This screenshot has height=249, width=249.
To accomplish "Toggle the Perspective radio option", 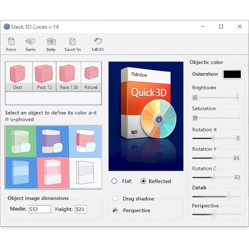I will (x=115, y=210).
